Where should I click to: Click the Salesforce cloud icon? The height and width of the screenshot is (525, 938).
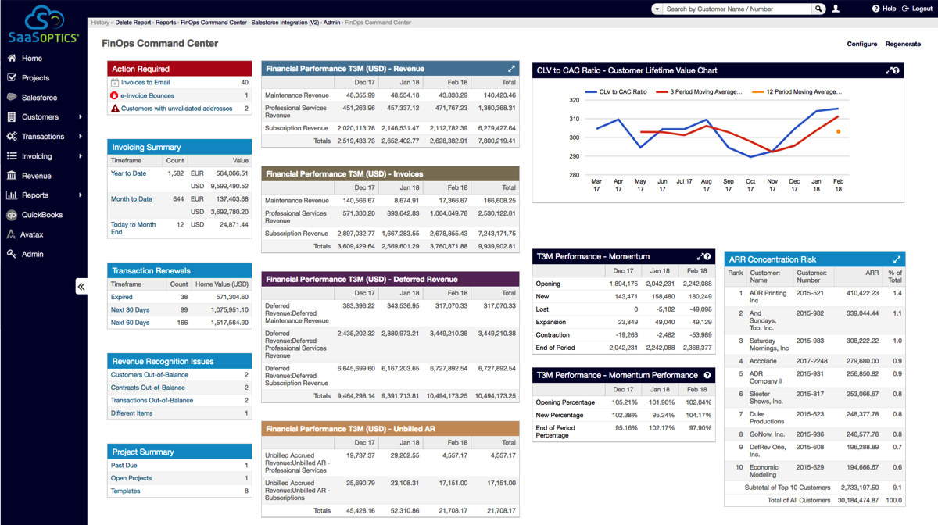[12, 98]
